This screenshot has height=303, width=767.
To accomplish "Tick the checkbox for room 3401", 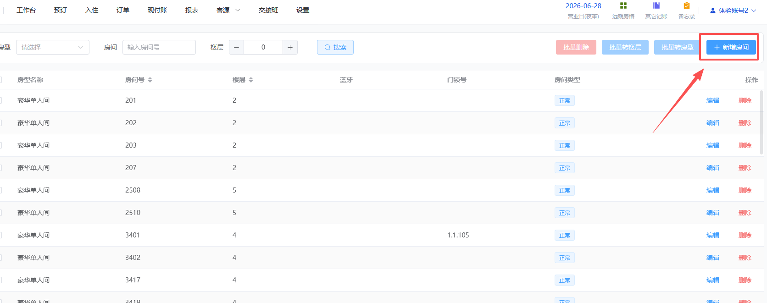I will point(0,235).
